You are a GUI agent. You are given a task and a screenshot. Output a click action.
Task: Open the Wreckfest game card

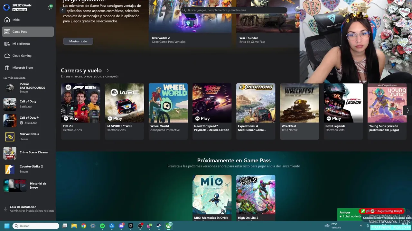click(299, 111)
